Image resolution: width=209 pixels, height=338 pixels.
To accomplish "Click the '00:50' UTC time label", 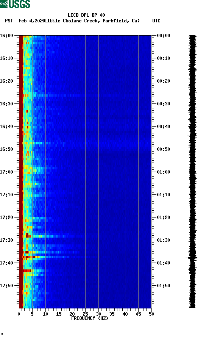I will click(164, 149).
